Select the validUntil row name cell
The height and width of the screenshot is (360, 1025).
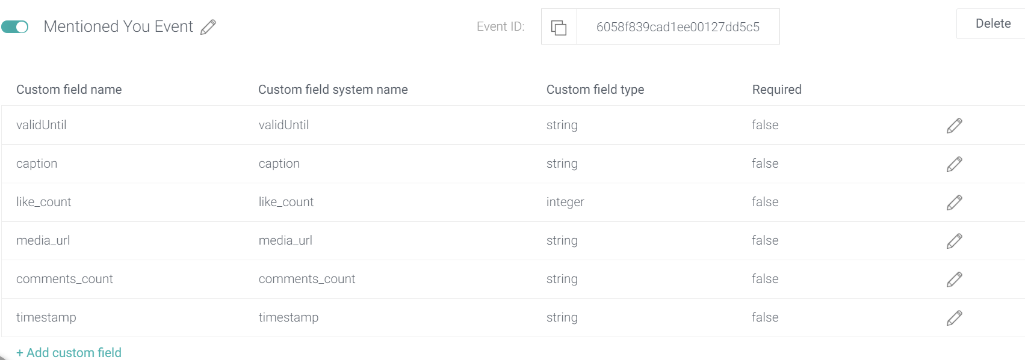(42, 125)
